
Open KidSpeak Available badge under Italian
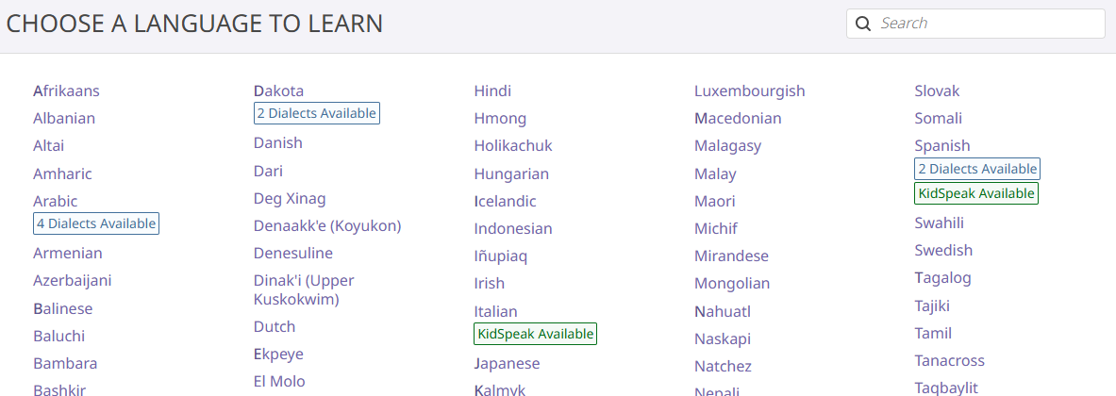pos(536,334)
